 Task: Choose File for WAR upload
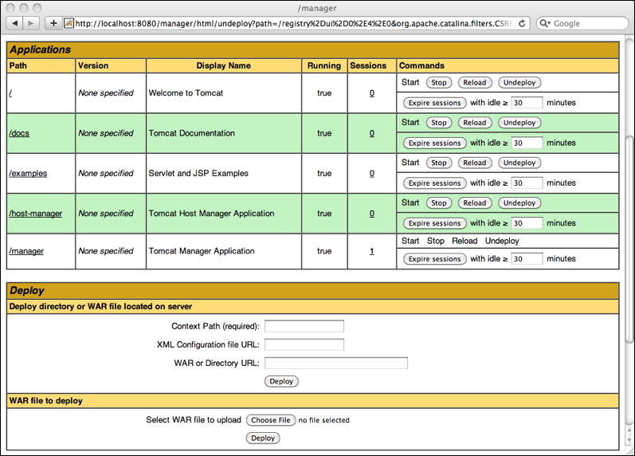pos(271,420)
